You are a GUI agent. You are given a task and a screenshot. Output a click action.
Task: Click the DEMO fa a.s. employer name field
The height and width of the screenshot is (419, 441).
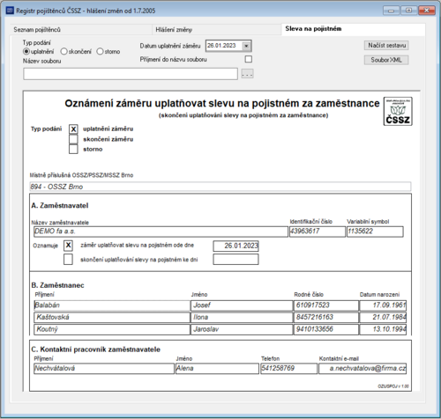click(161, 232)
